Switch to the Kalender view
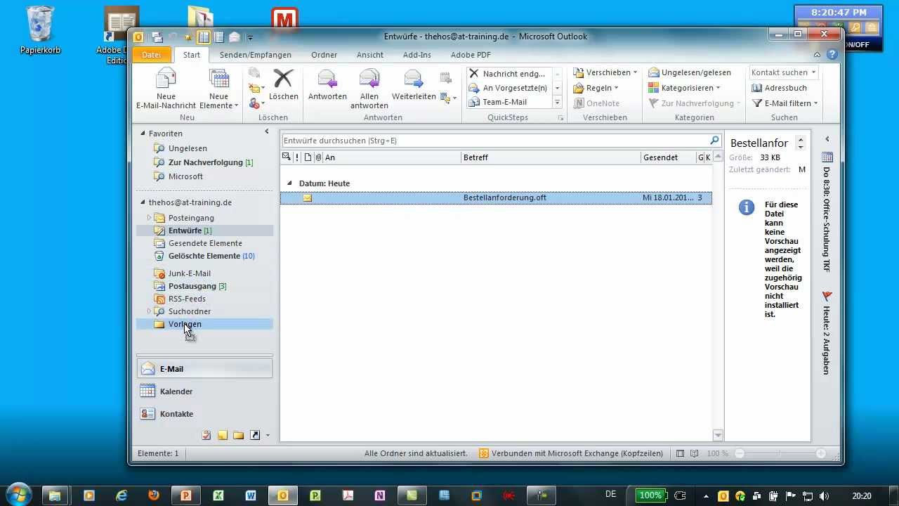 pos(204,391)
